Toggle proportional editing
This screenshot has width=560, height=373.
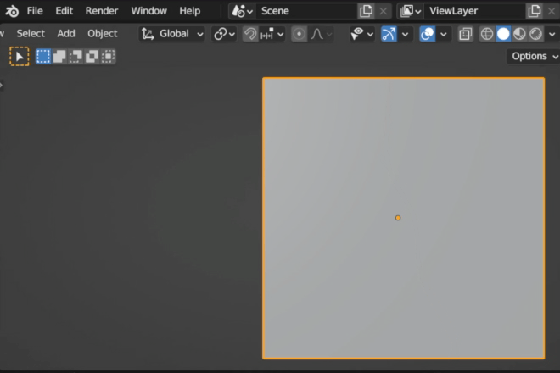(299, 34)
